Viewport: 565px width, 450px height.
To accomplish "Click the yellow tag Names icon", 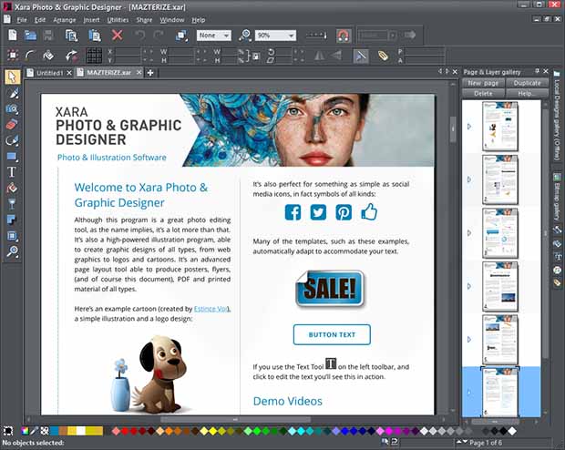I will (x=383, y=56).
